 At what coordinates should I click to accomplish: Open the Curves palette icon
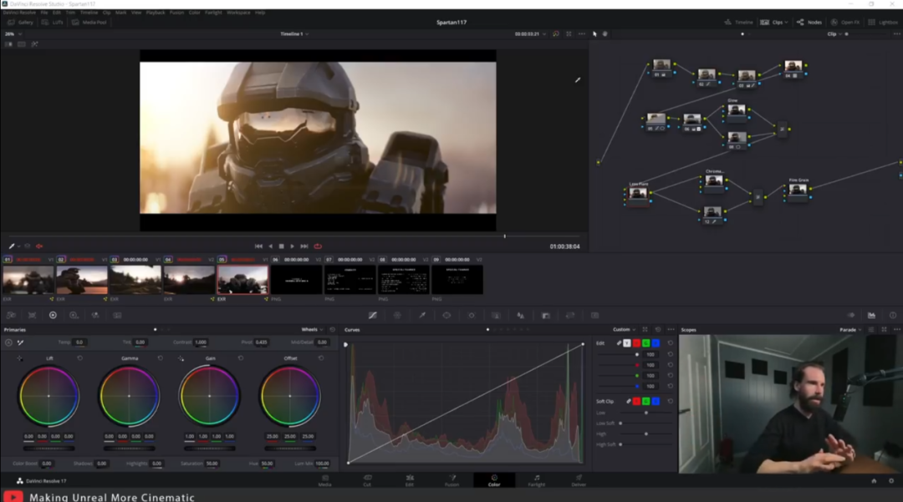coord(373,315)
